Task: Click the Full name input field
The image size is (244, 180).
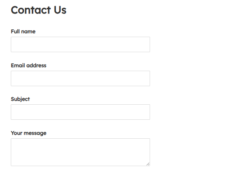Action: [x=80, y=44]
